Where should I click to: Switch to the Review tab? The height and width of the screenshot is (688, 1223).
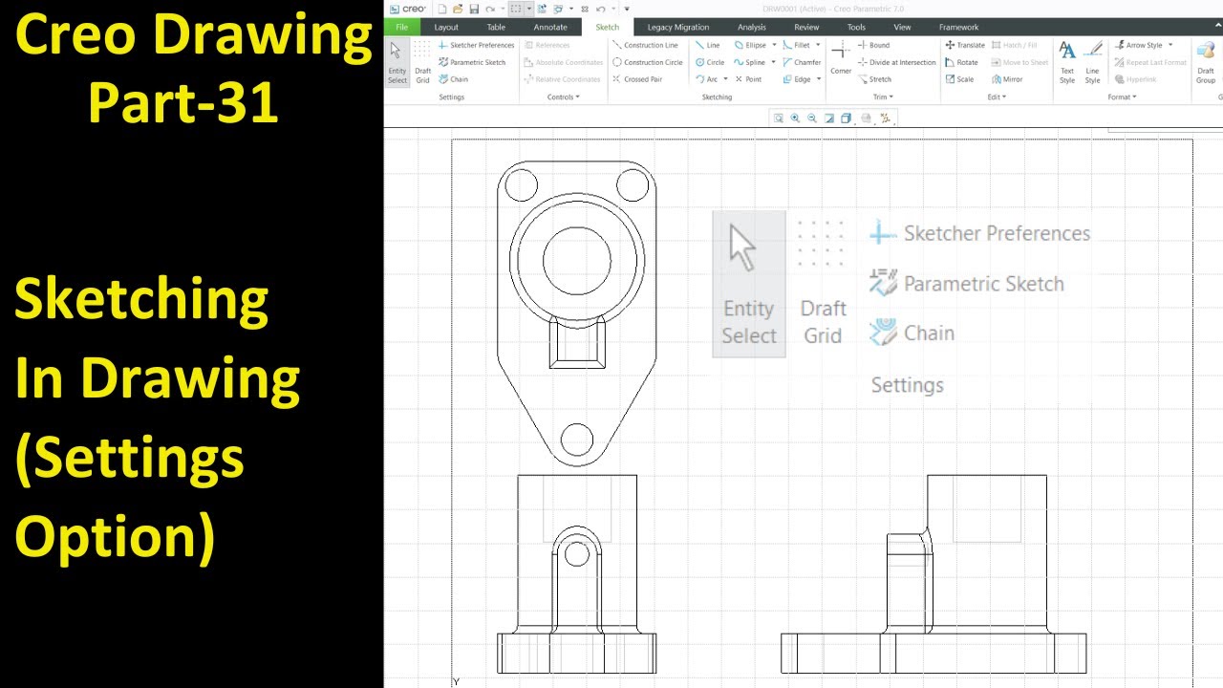point(806,27)
